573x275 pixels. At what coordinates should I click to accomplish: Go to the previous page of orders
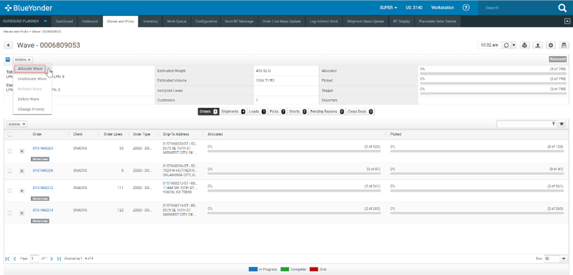[14, 258]
